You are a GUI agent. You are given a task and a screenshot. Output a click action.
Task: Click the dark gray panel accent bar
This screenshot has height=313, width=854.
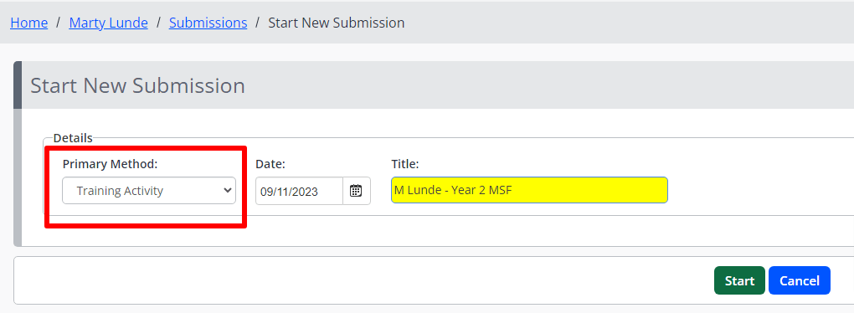click(x=18, y=85)
